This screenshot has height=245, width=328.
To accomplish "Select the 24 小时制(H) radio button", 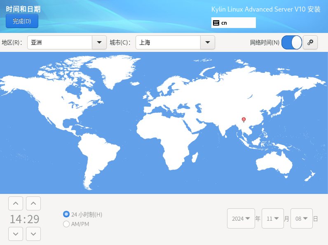I will (66, 214).
